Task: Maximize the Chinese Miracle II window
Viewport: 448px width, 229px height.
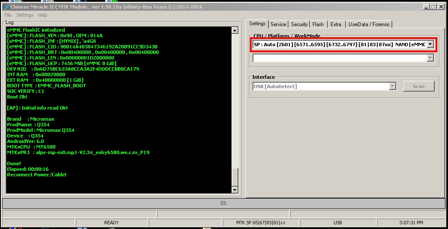Action: click(x=433, y=7)
